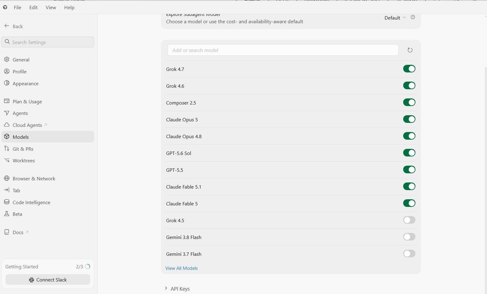Click the Code Intelligence database icon
The height and width of the screenshot is (294, 487).
click(7, 202)
